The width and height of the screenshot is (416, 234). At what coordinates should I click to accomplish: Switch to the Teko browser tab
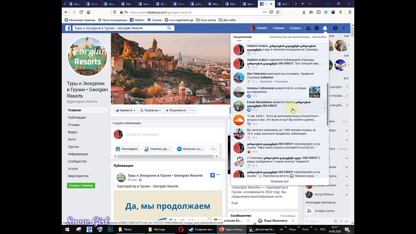click(x=127, y=4)
